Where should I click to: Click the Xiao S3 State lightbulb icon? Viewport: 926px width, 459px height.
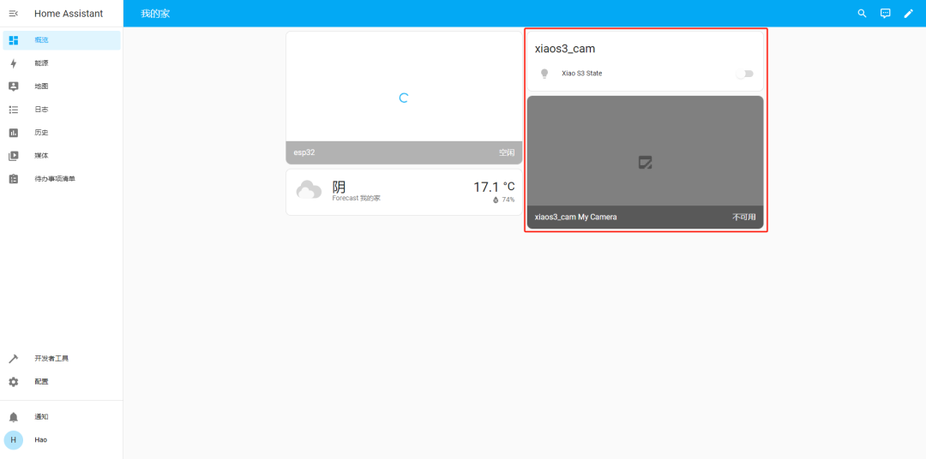tap(544, 74)
